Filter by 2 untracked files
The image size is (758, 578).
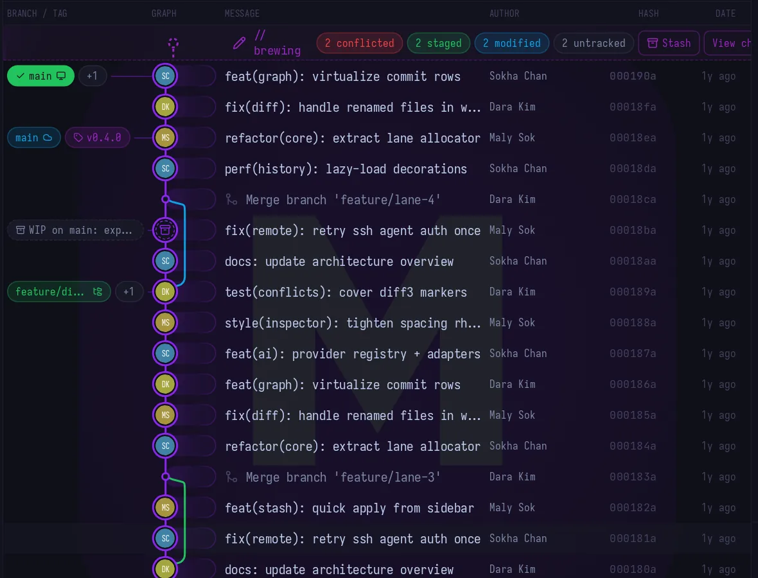pyautogui.click(x=593, y=44)
